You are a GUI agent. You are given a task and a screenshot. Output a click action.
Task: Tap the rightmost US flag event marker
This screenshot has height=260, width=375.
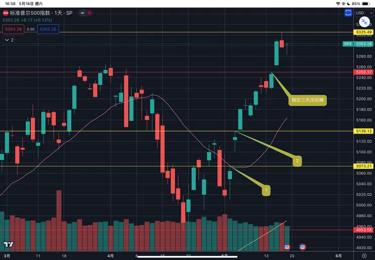[x=303, y=247]
